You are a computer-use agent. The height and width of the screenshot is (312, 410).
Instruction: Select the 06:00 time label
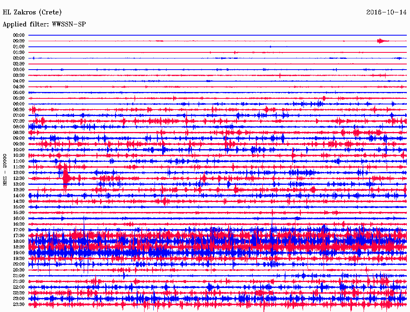click(x=19, y=104)
